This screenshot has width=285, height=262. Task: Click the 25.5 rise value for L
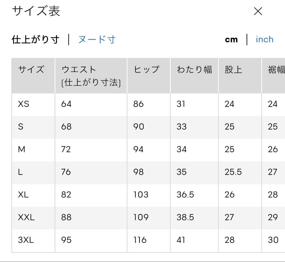coord(233,172)
